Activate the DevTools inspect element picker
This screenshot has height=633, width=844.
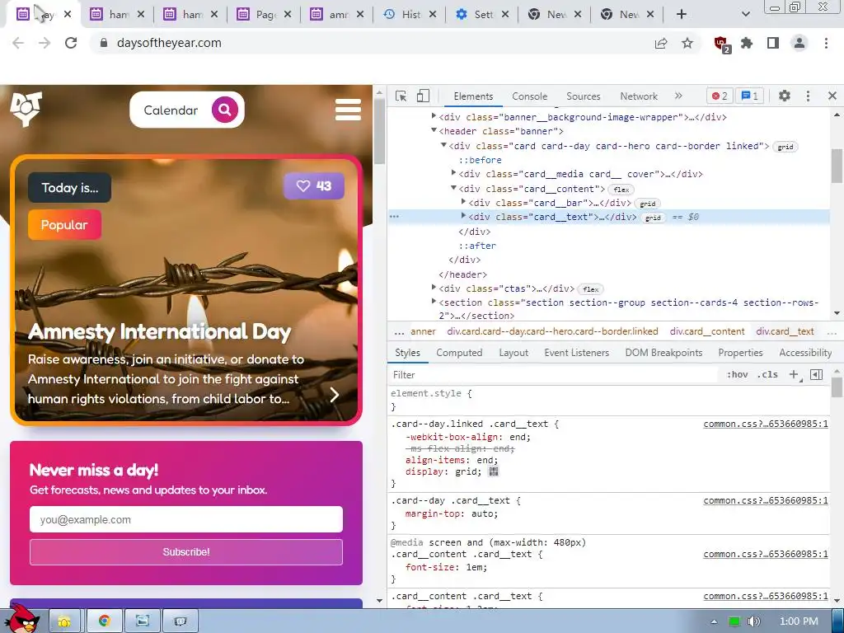tap(401, 96)
